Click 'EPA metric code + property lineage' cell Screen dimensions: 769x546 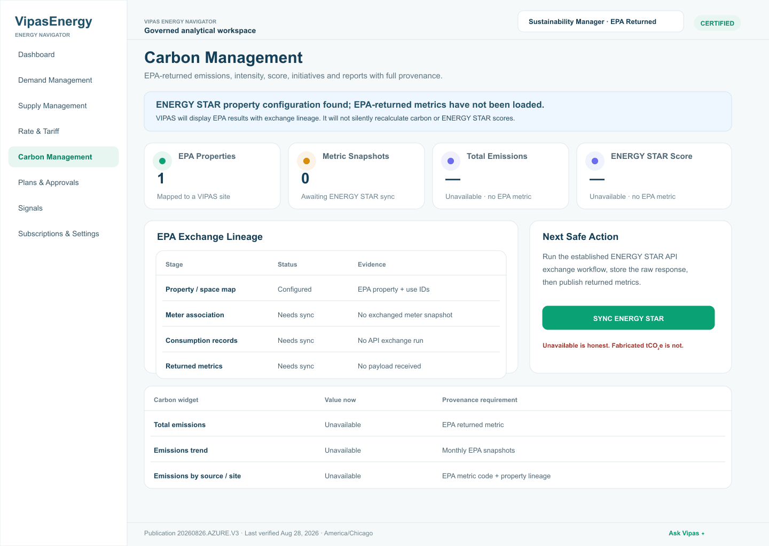[x=496, y=476]
